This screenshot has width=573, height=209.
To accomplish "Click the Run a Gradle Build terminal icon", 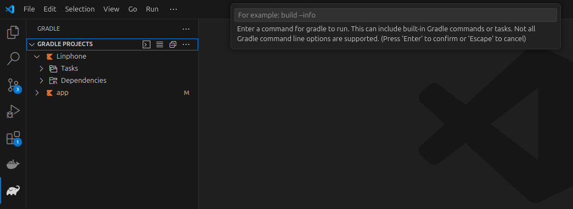I will [146, 44].
